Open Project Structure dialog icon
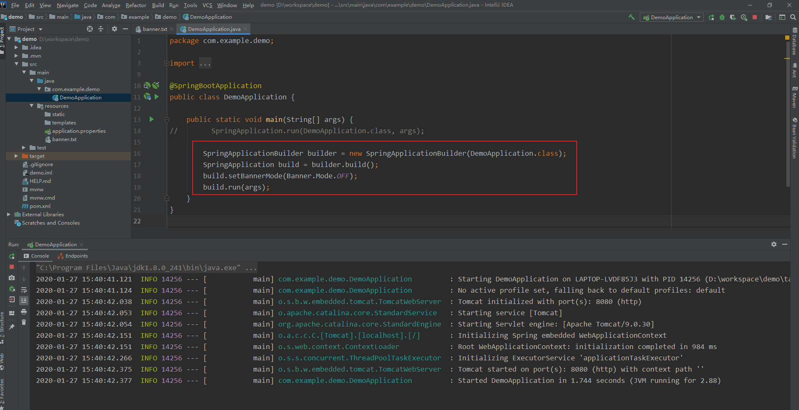 pyautogui.click(x=768, y=17)
